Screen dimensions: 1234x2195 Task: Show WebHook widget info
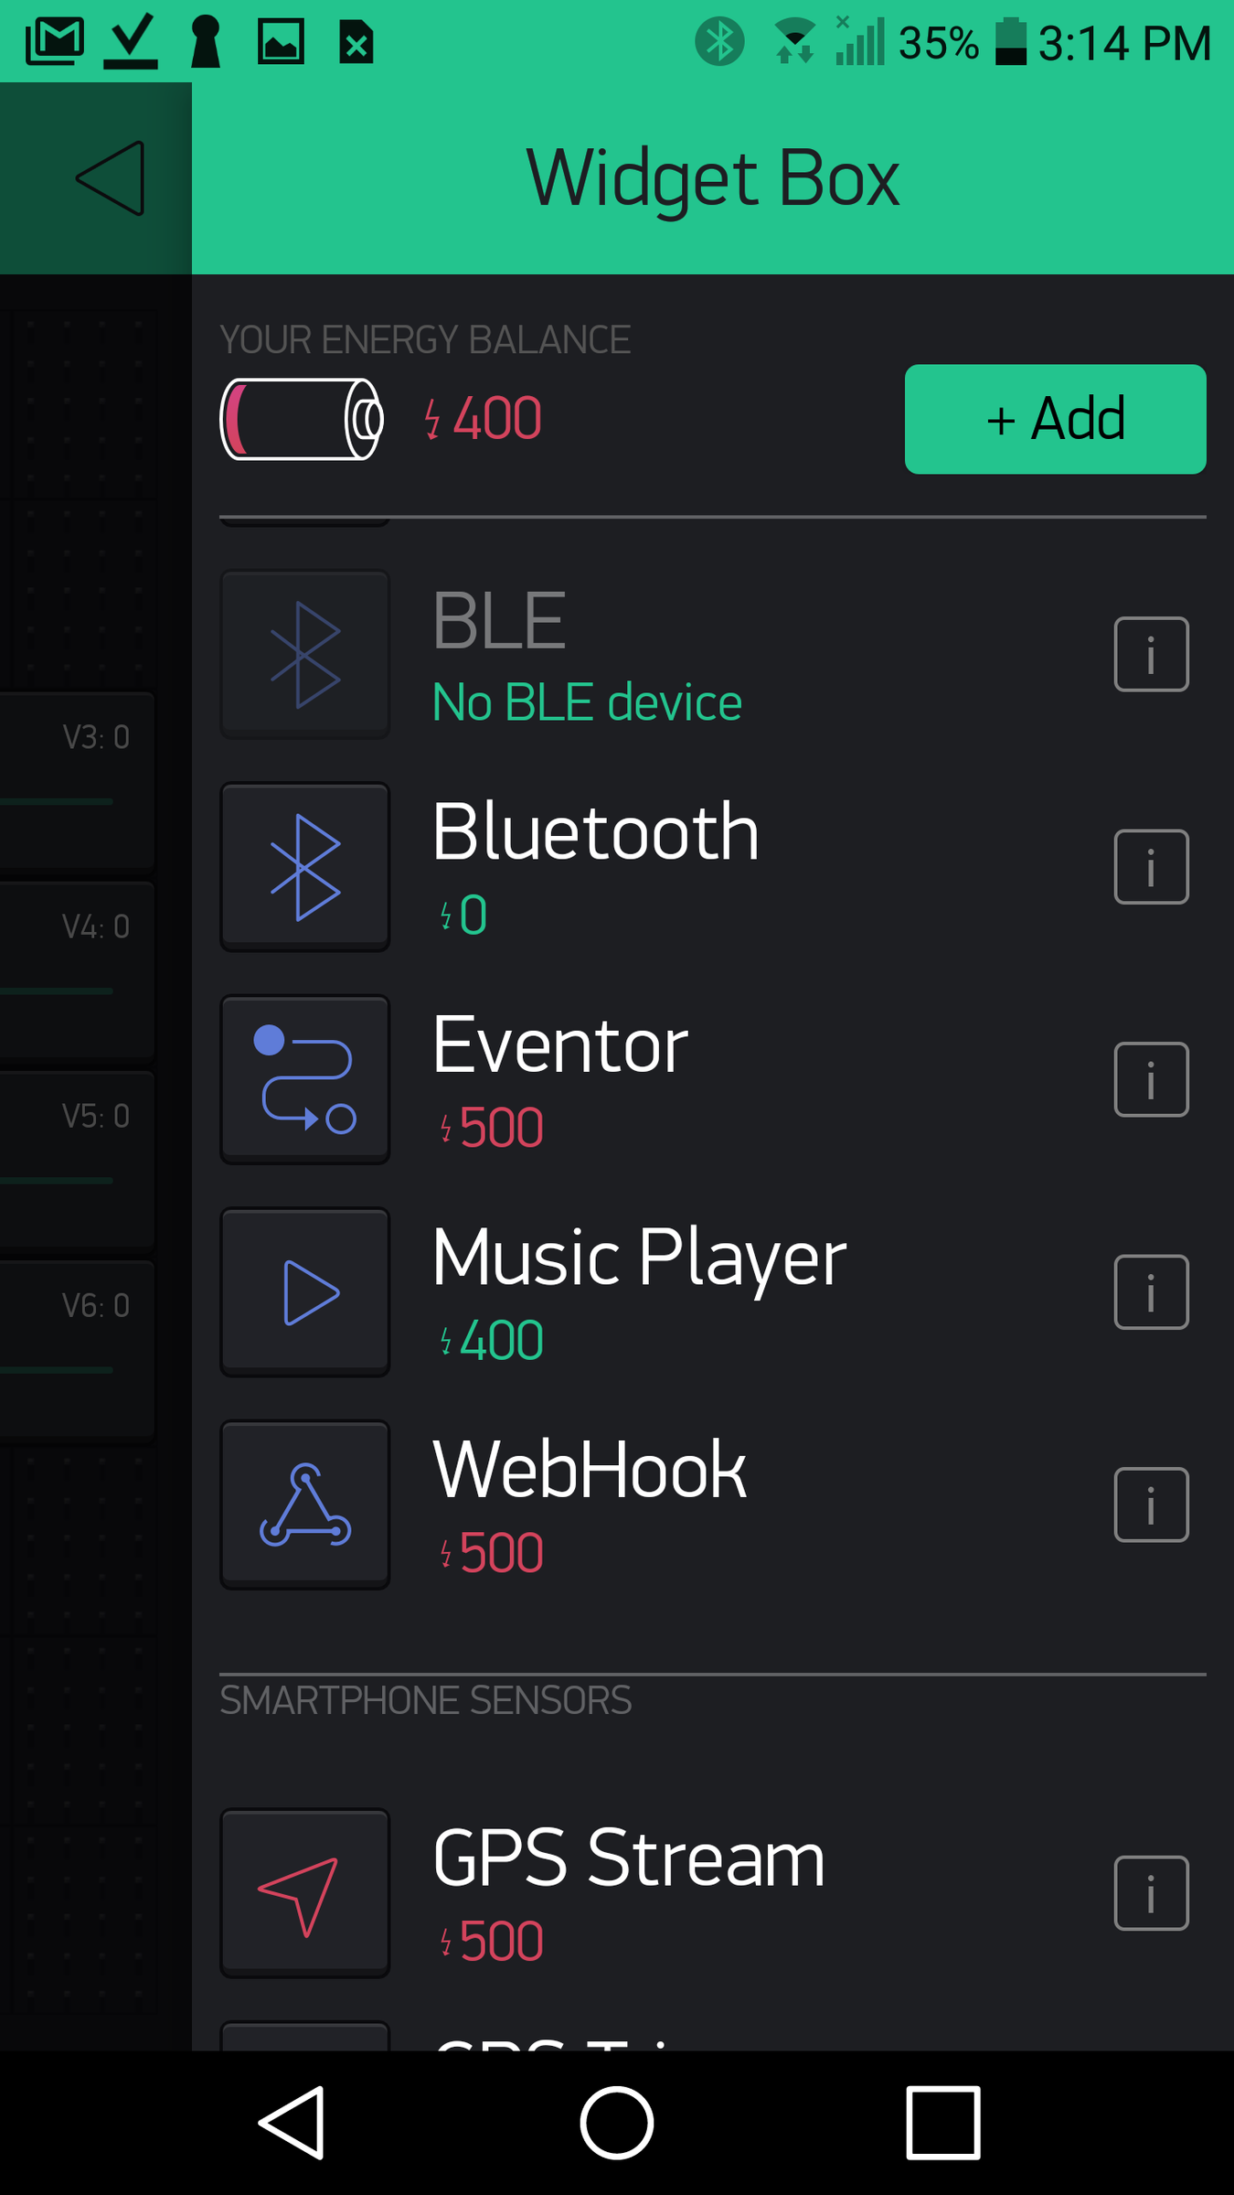coord(1151,1504)
